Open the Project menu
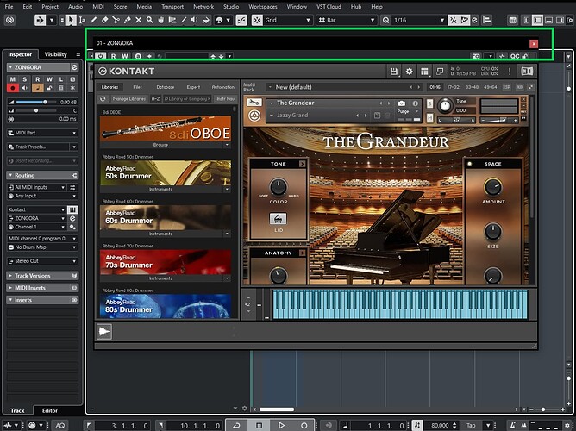The image size is (576, 431). pyautogui.click(x=50, y=7)
